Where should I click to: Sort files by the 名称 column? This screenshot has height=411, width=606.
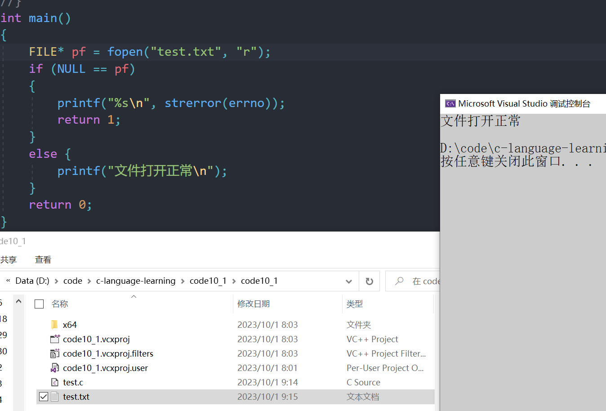tap(60, 304)
